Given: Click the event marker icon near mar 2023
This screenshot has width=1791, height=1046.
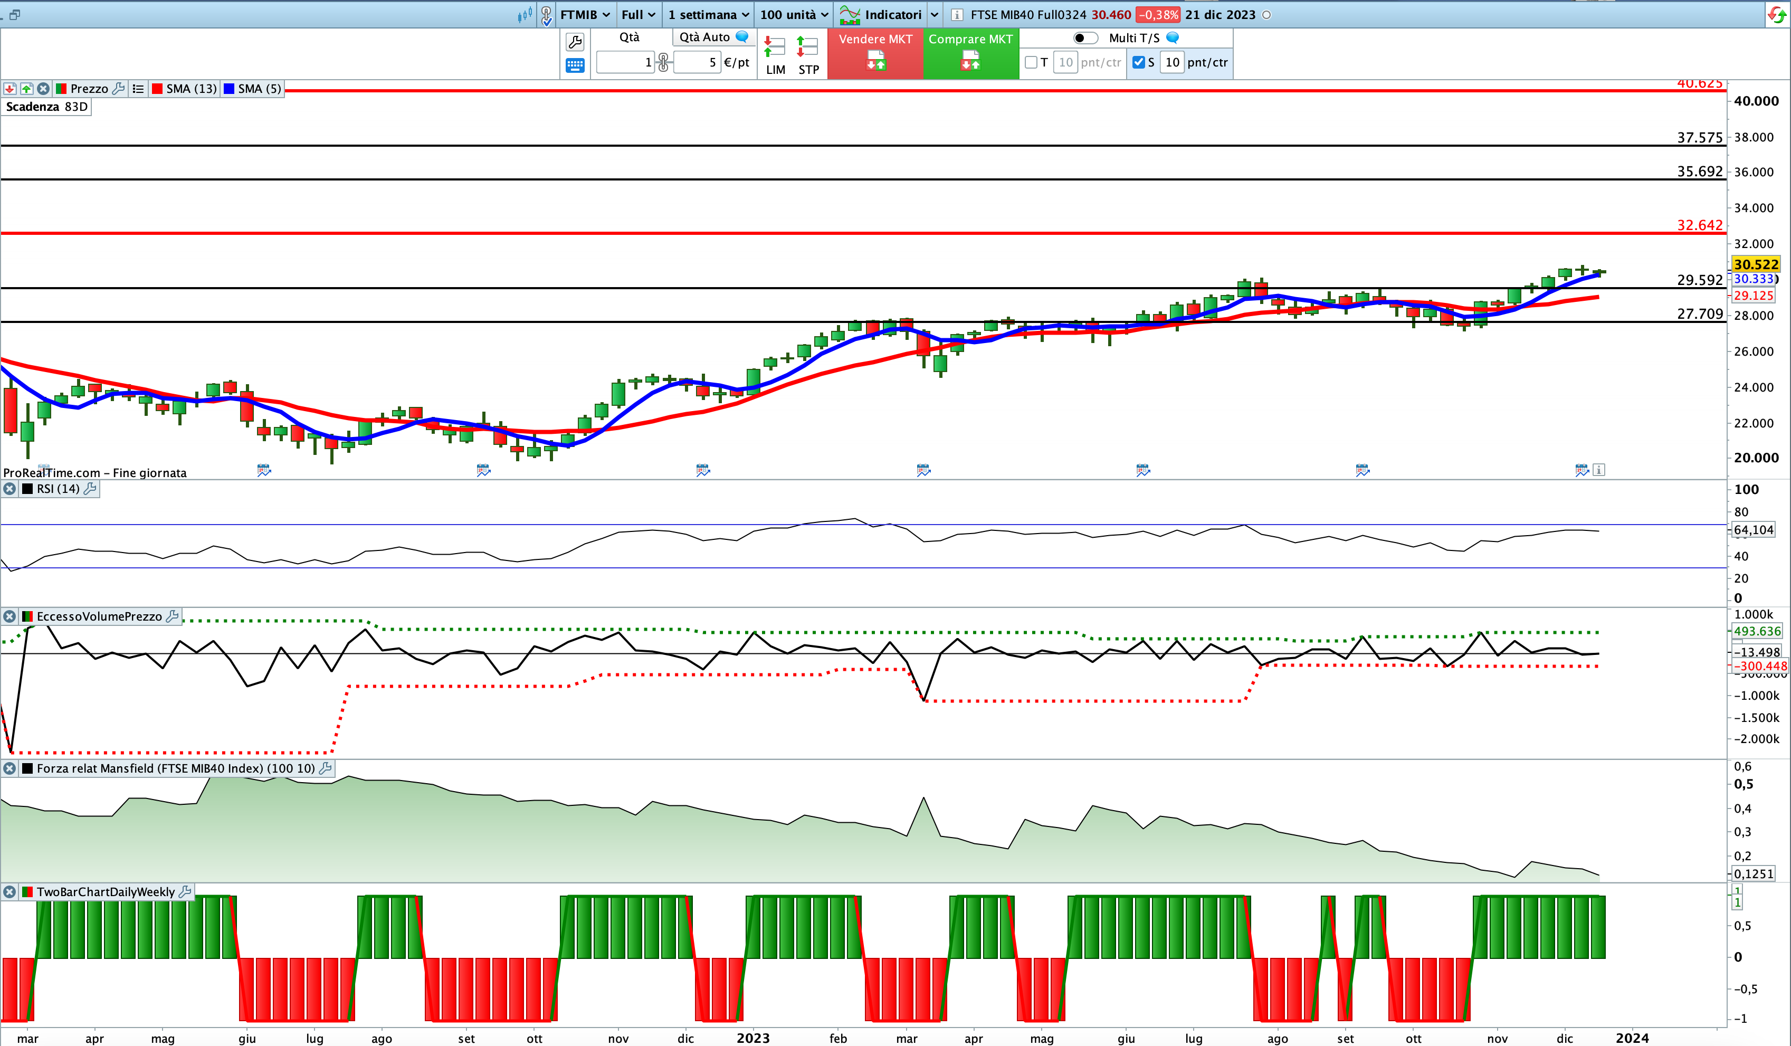Looking at the screenshot, I should pyautogui.click(x=923, y=470).
